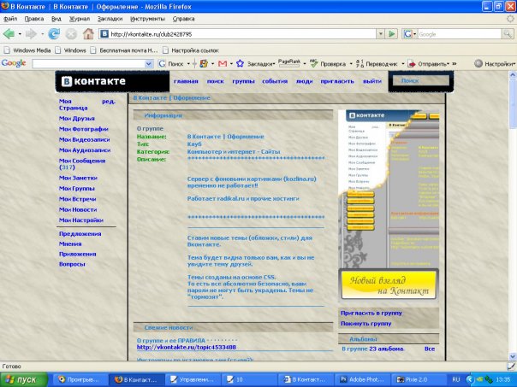Open the Google toolbar search field dropdown
517x387 pixels.
(149, 64)
